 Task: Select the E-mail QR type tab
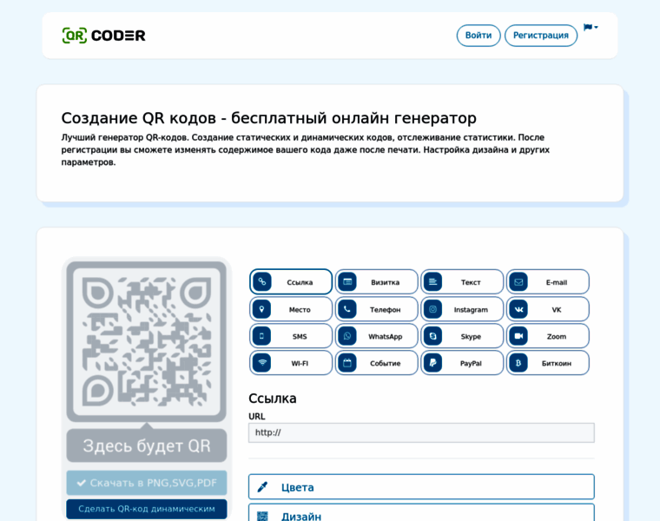click(x=548, y=281)
